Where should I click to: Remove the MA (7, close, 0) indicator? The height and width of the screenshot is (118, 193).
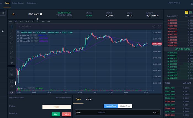[36, 35]
